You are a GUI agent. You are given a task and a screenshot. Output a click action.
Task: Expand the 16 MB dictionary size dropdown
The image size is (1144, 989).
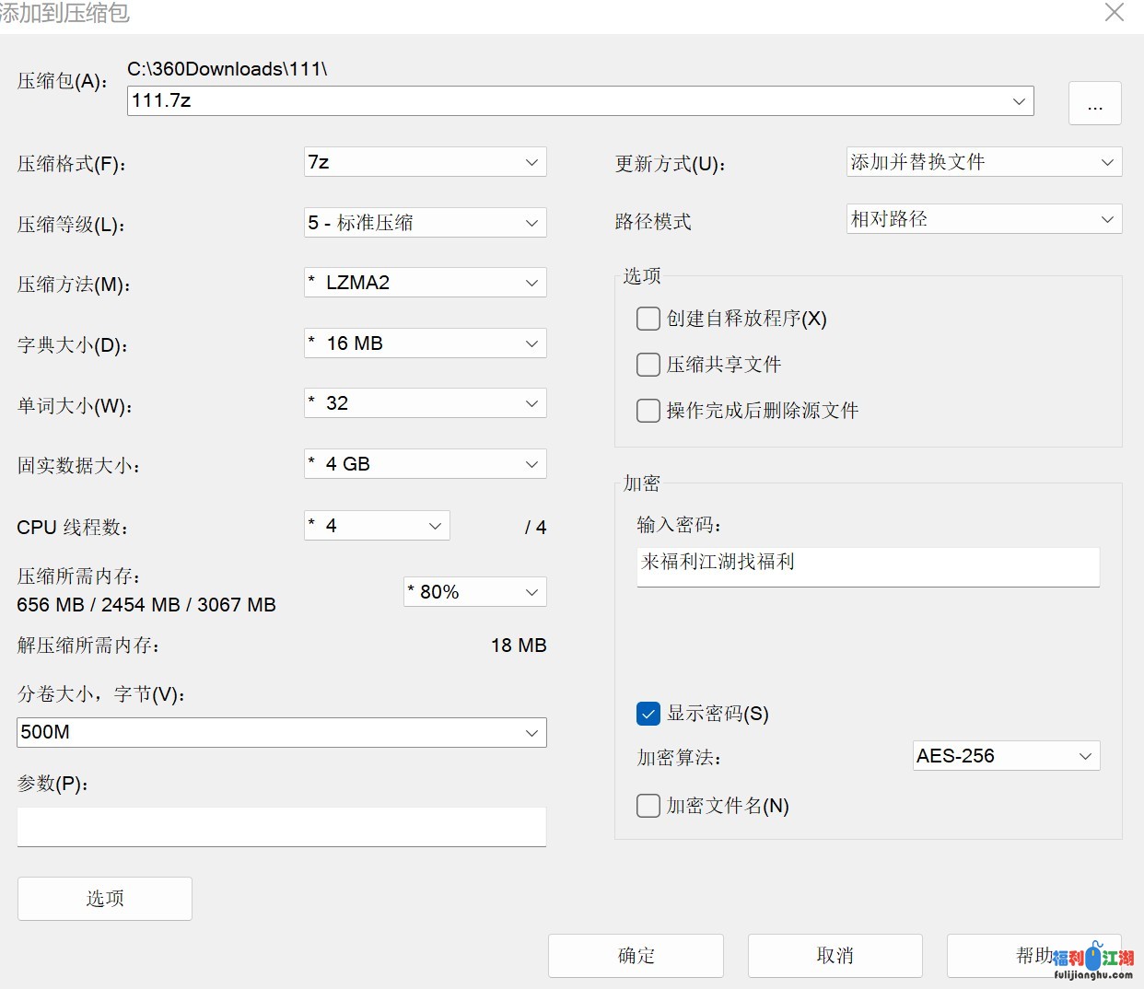point(425,343)
